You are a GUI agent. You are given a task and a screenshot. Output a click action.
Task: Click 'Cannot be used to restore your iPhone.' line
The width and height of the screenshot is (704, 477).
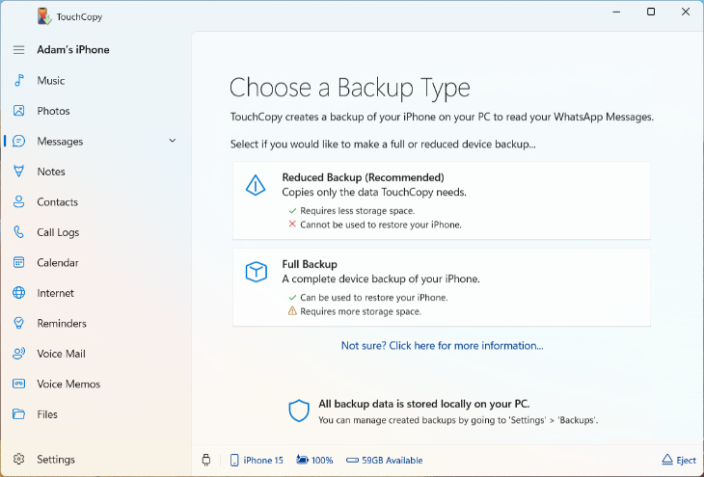coord(381,225)
